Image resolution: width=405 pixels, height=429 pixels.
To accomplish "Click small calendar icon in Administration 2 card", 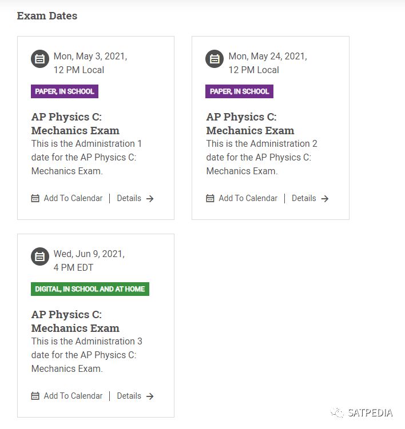I will [210, 198].
